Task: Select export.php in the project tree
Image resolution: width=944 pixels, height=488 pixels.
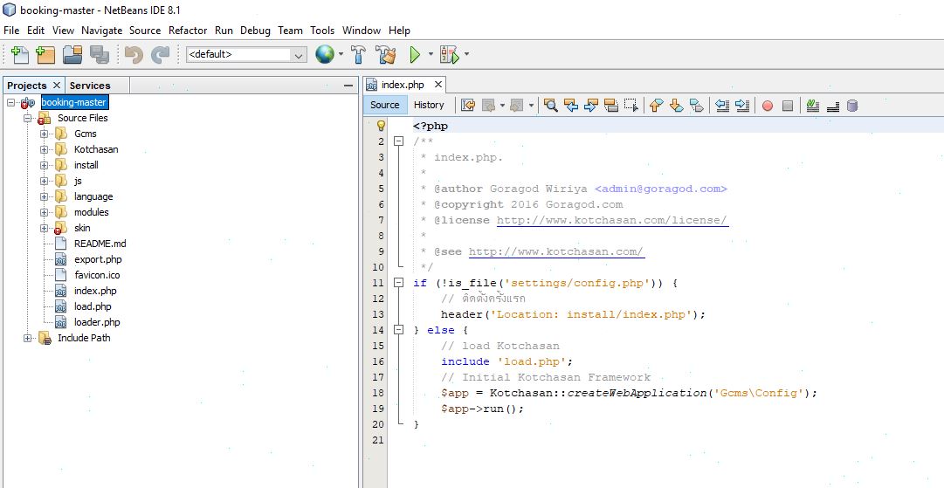Action: coord(98,259)
